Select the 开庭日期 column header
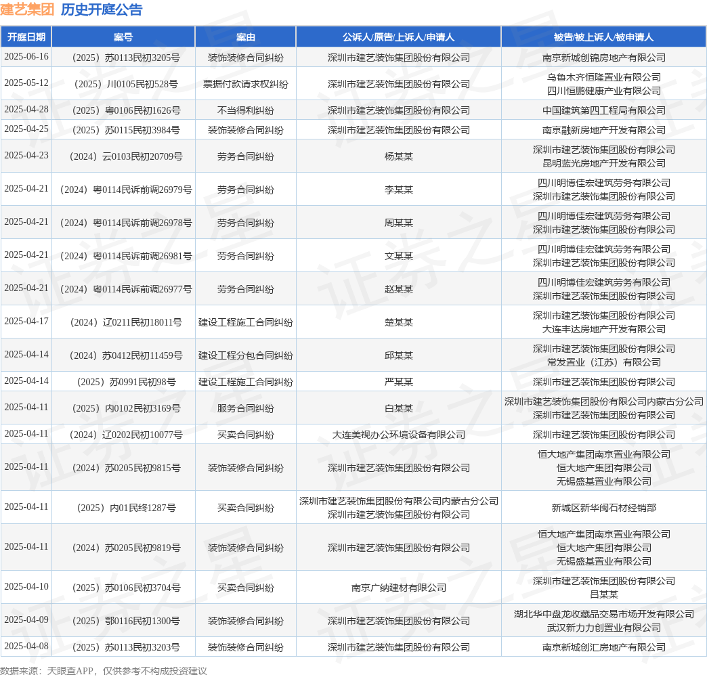Screen dimensions: 707x677 pyautogui.click(x=26, y=37)
